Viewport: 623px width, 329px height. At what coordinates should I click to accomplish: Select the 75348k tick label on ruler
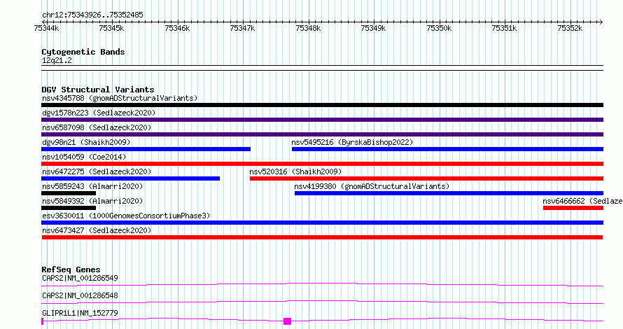[x=308, y=28]
